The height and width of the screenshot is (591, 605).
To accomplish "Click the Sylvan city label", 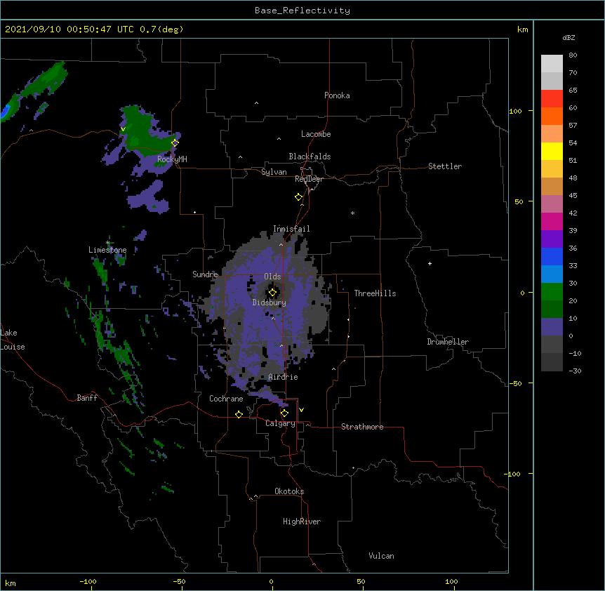I will (274, 172).
